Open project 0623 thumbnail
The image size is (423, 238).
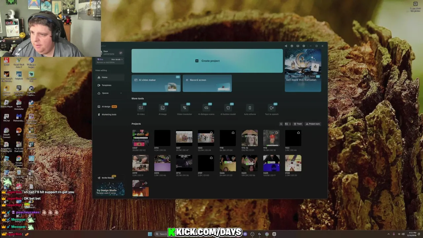click(250, 163)
